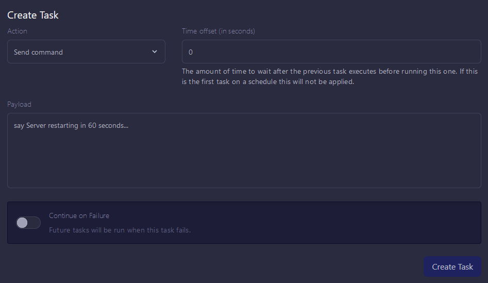Click the 'Payload' field label
The height and width of the screenshot is (283, 488).
pyautogui.click(x=19, y=104)
